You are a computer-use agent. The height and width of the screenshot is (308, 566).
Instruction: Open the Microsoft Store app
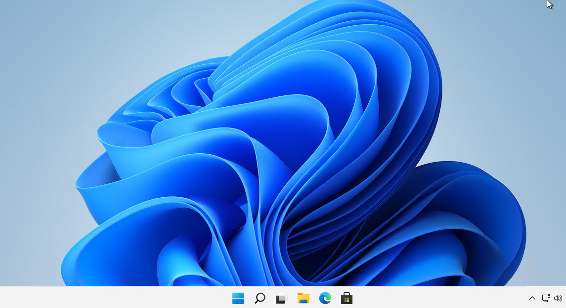point(347,298)
